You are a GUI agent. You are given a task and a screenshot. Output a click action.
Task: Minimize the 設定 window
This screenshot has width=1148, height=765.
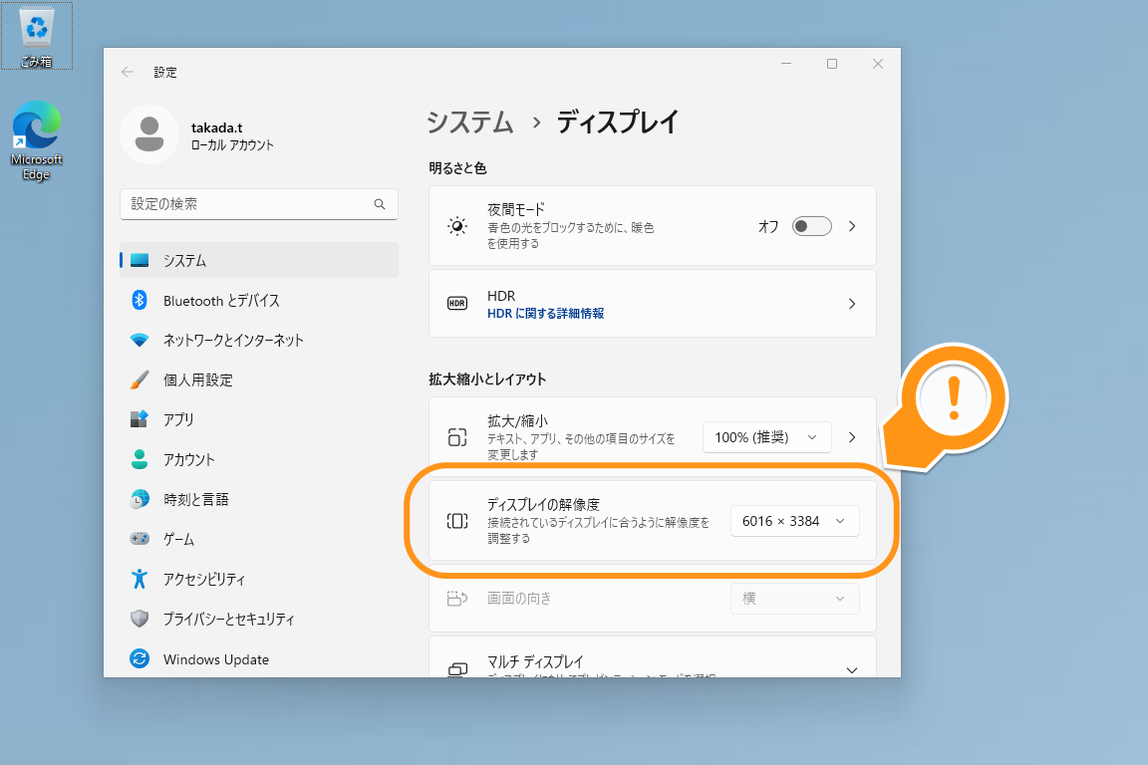(785, 64)
